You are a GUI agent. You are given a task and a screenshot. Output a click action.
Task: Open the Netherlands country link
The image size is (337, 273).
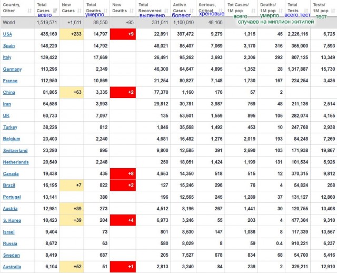click(16, 162)
